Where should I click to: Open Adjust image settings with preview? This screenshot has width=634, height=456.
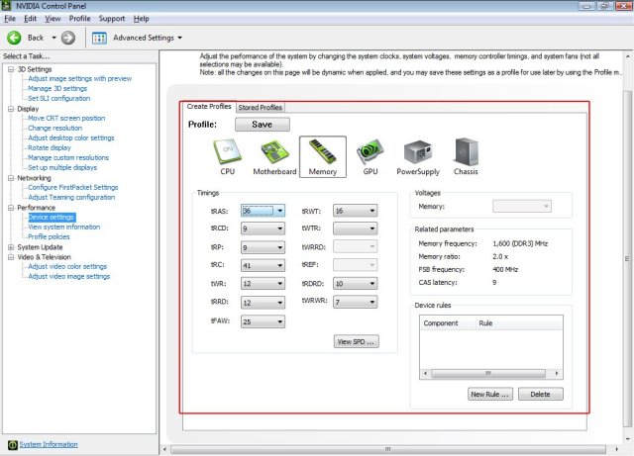79,79
